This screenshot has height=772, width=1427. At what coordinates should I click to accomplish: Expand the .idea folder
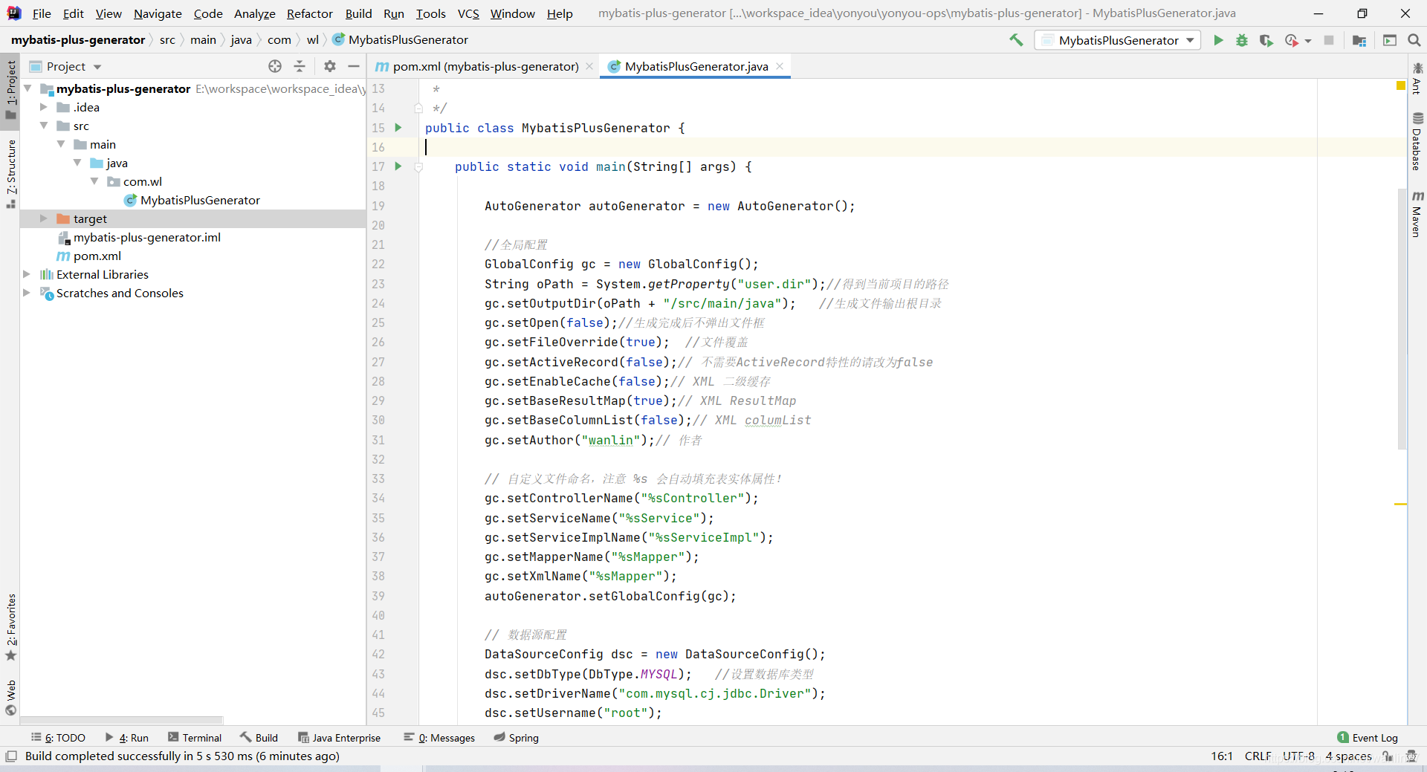pyautogui.click(x=44, y=107)
